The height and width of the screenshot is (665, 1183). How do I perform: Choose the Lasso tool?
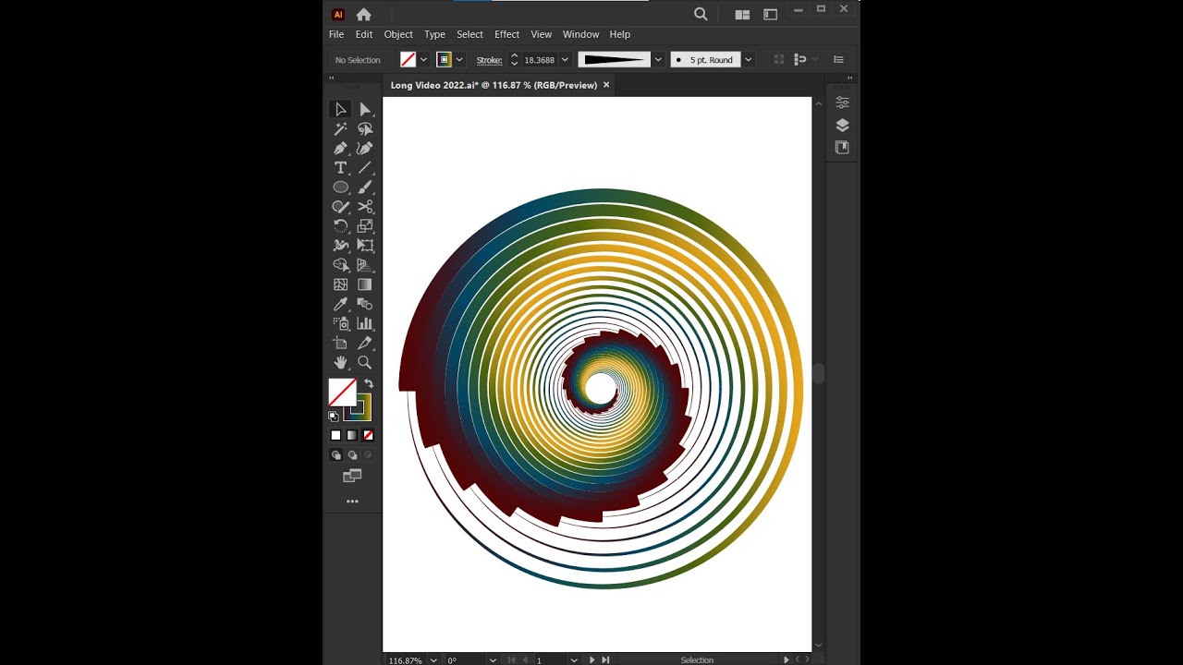point(365,128)
